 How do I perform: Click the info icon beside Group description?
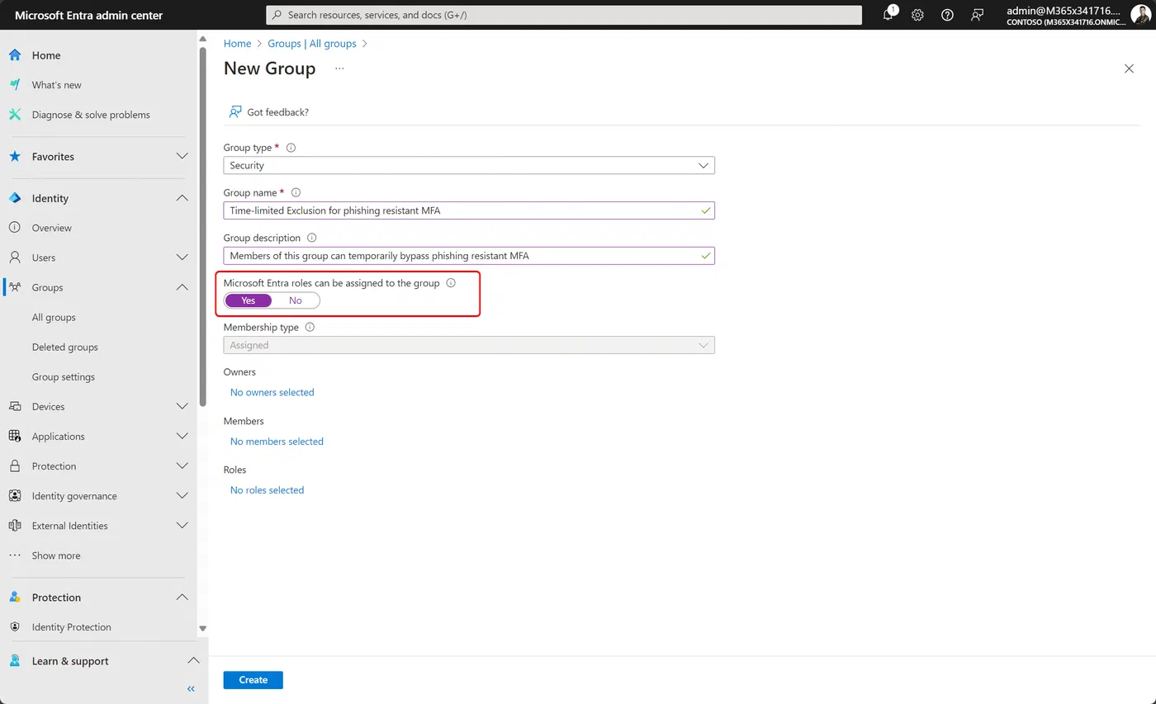[x=311, y=238]
